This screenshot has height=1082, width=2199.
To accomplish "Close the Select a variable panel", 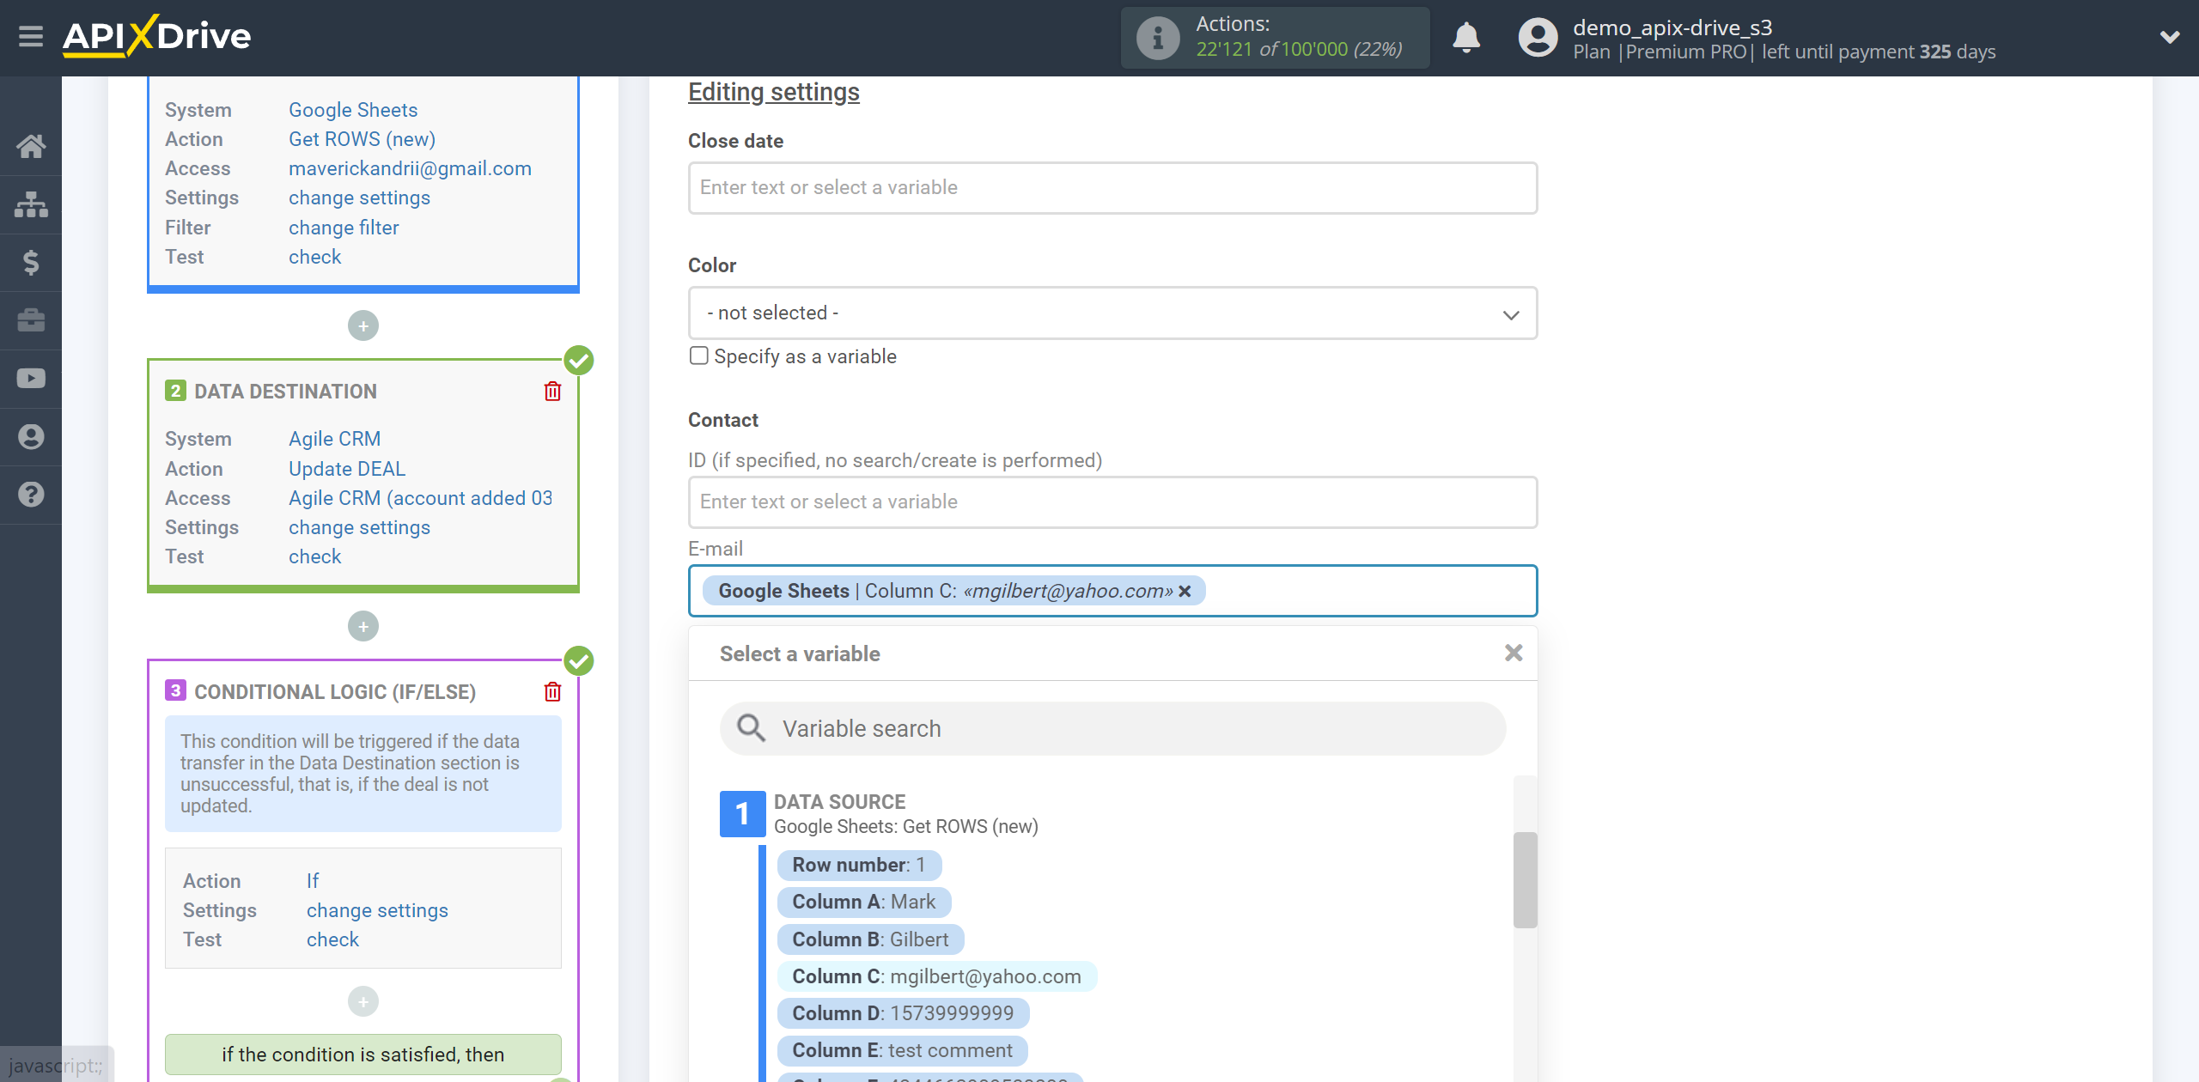I will (1514, 653).
